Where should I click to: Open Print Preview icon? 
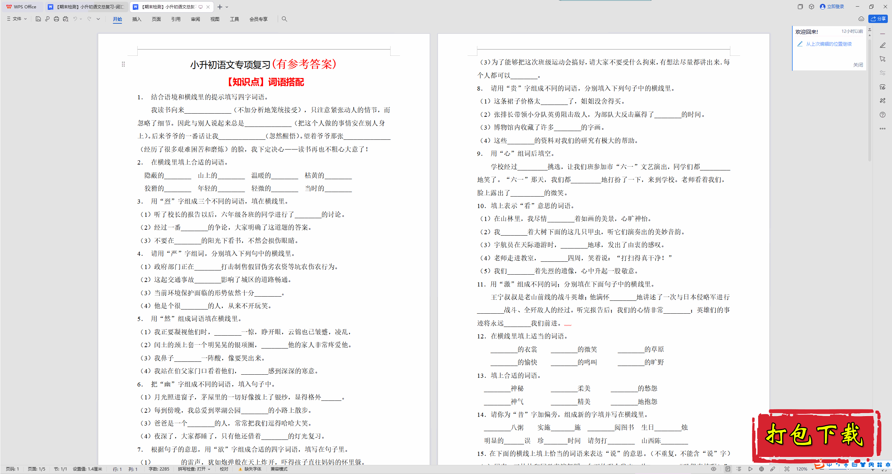pos(66,19)
